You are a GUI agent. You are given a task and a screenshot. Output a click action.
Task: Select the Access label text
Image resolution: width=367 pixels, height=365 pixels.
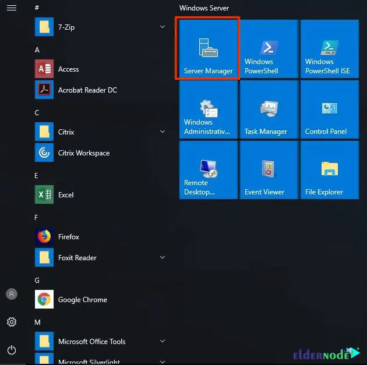[x=68, y=69]
